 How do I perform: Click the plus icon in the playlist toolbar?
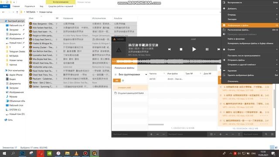coord(221,134)
